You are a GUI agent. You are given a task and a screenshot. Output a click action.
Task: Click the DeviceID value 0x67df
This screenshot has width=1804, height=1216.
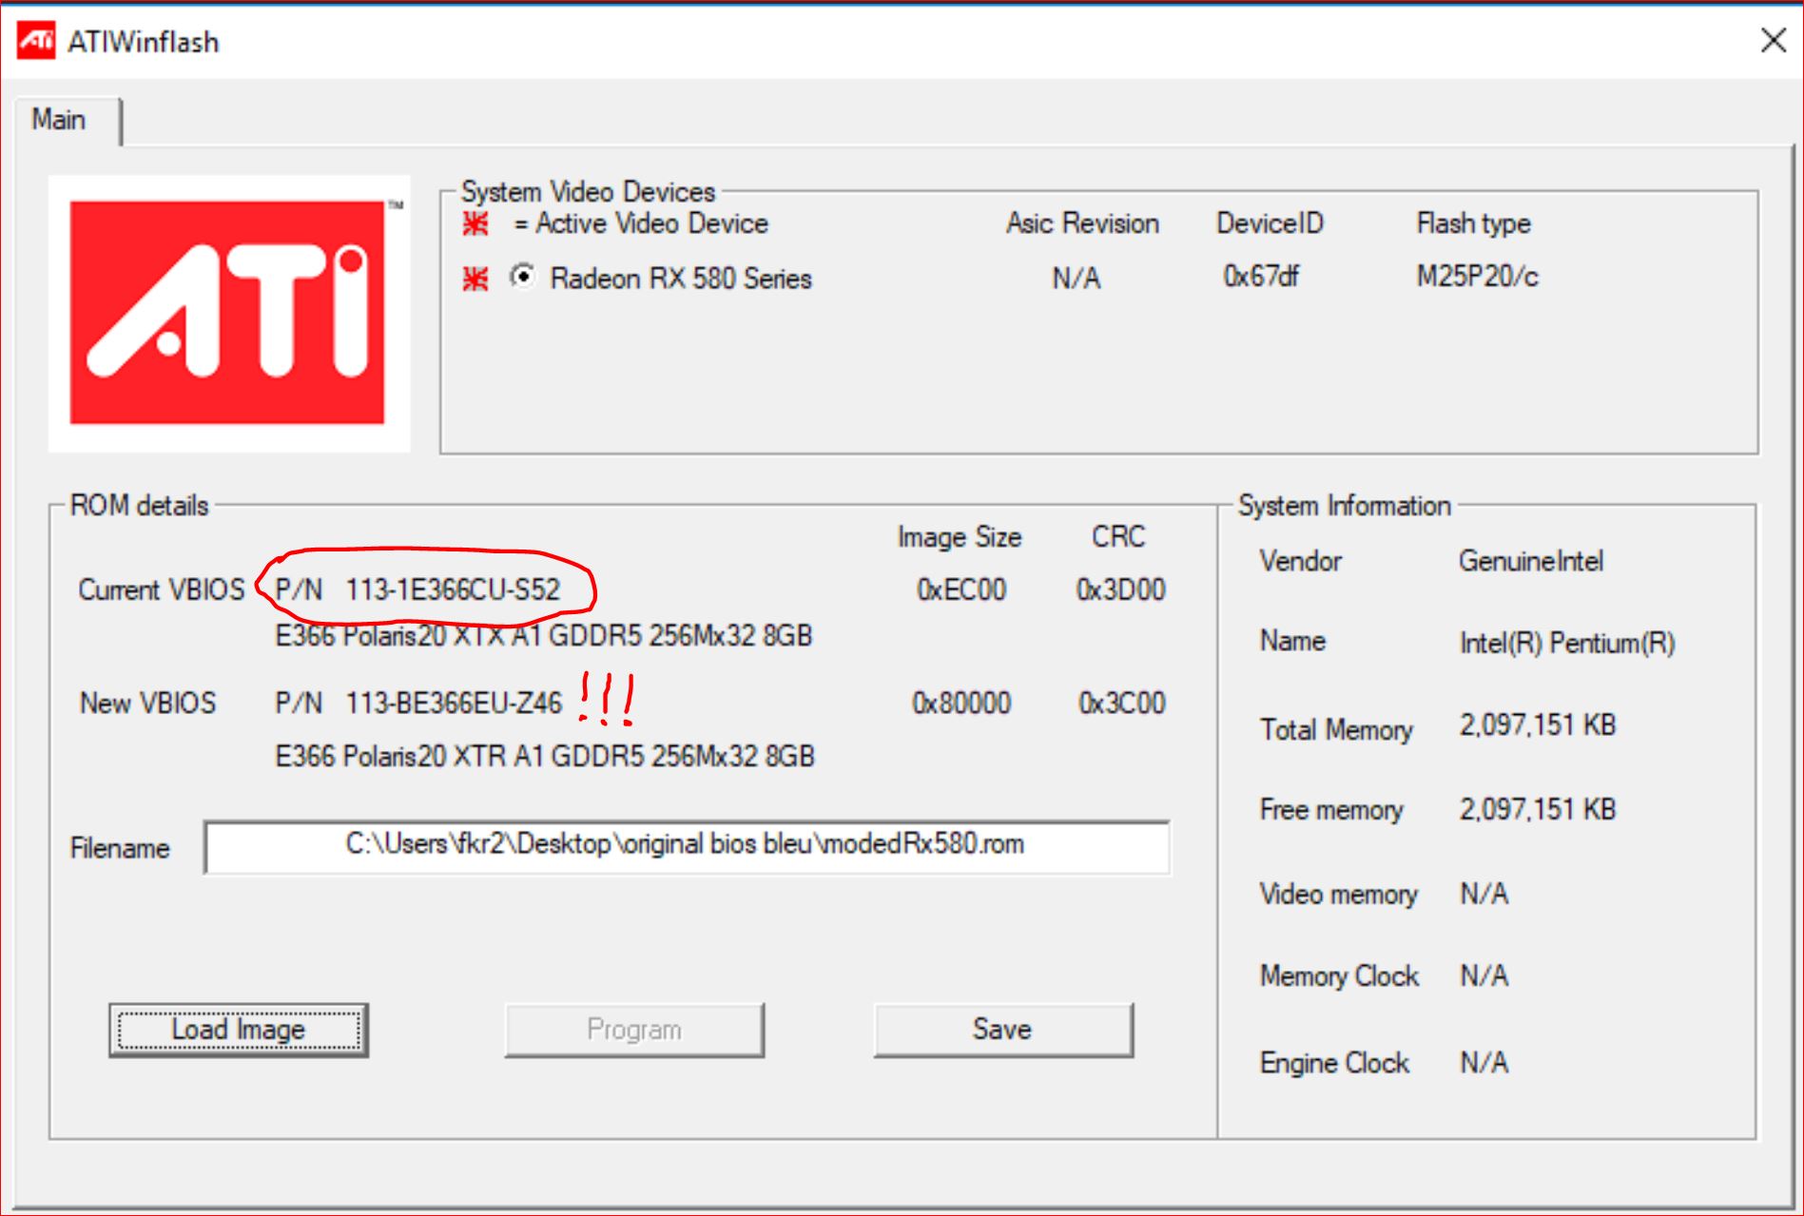pos(1260,277)
